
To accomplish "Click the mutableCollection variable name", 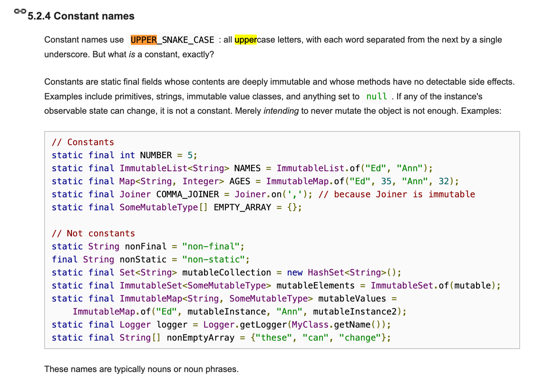I will [x=227, y=272].
